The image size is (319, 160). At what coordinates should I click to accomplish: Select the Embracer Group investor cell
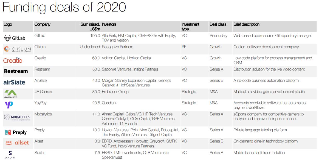[x=115, y=92]
